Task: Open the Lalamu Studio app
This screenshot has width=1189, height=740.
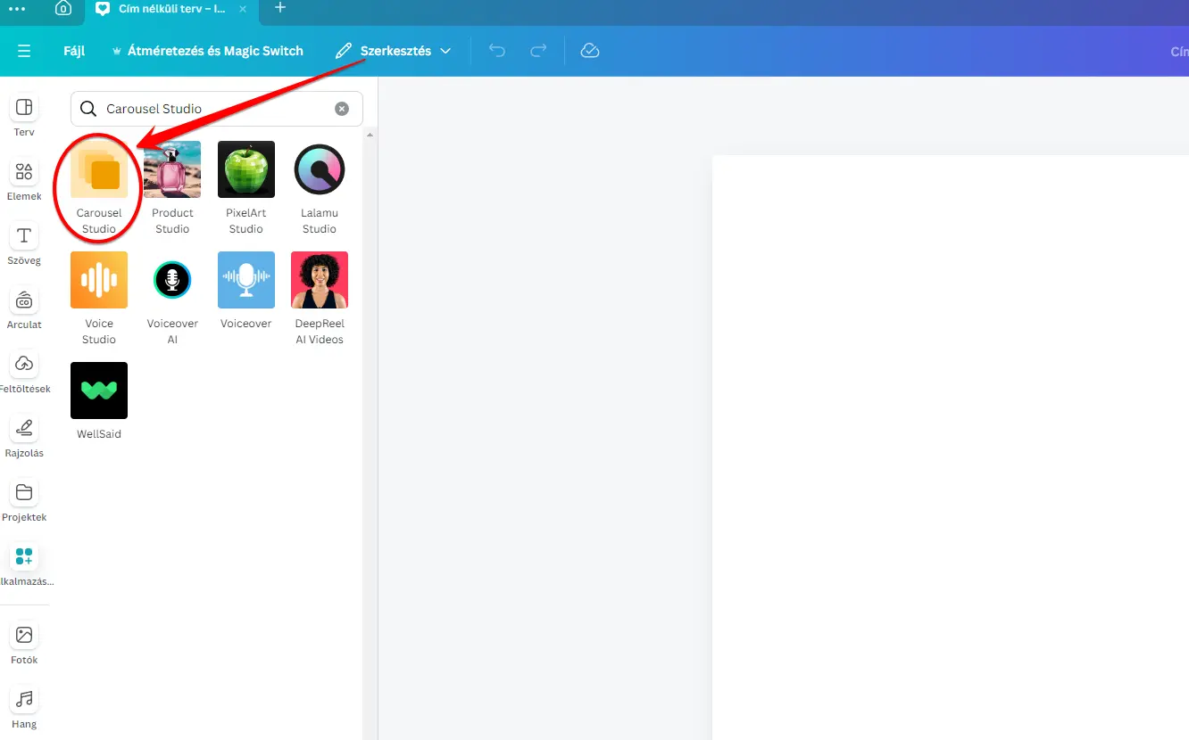Action: [x=320, y=188]
